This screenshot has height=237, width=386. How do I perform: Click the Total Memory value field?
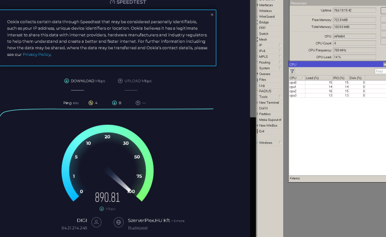pos(355,27)
